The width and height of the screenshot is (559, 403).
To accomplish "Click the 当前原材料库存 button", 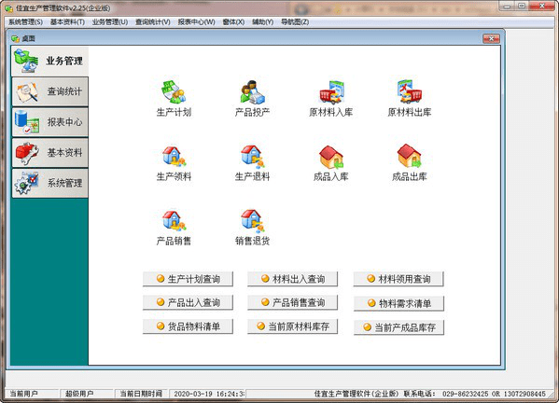I will (293, 327).
